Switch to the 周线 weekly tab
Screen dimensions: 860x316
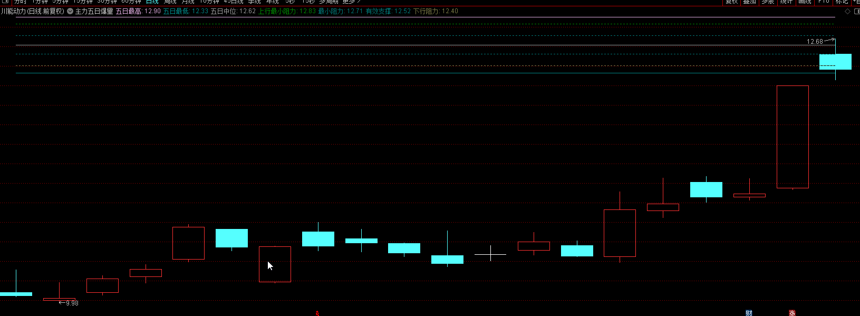tap(170, 2)
